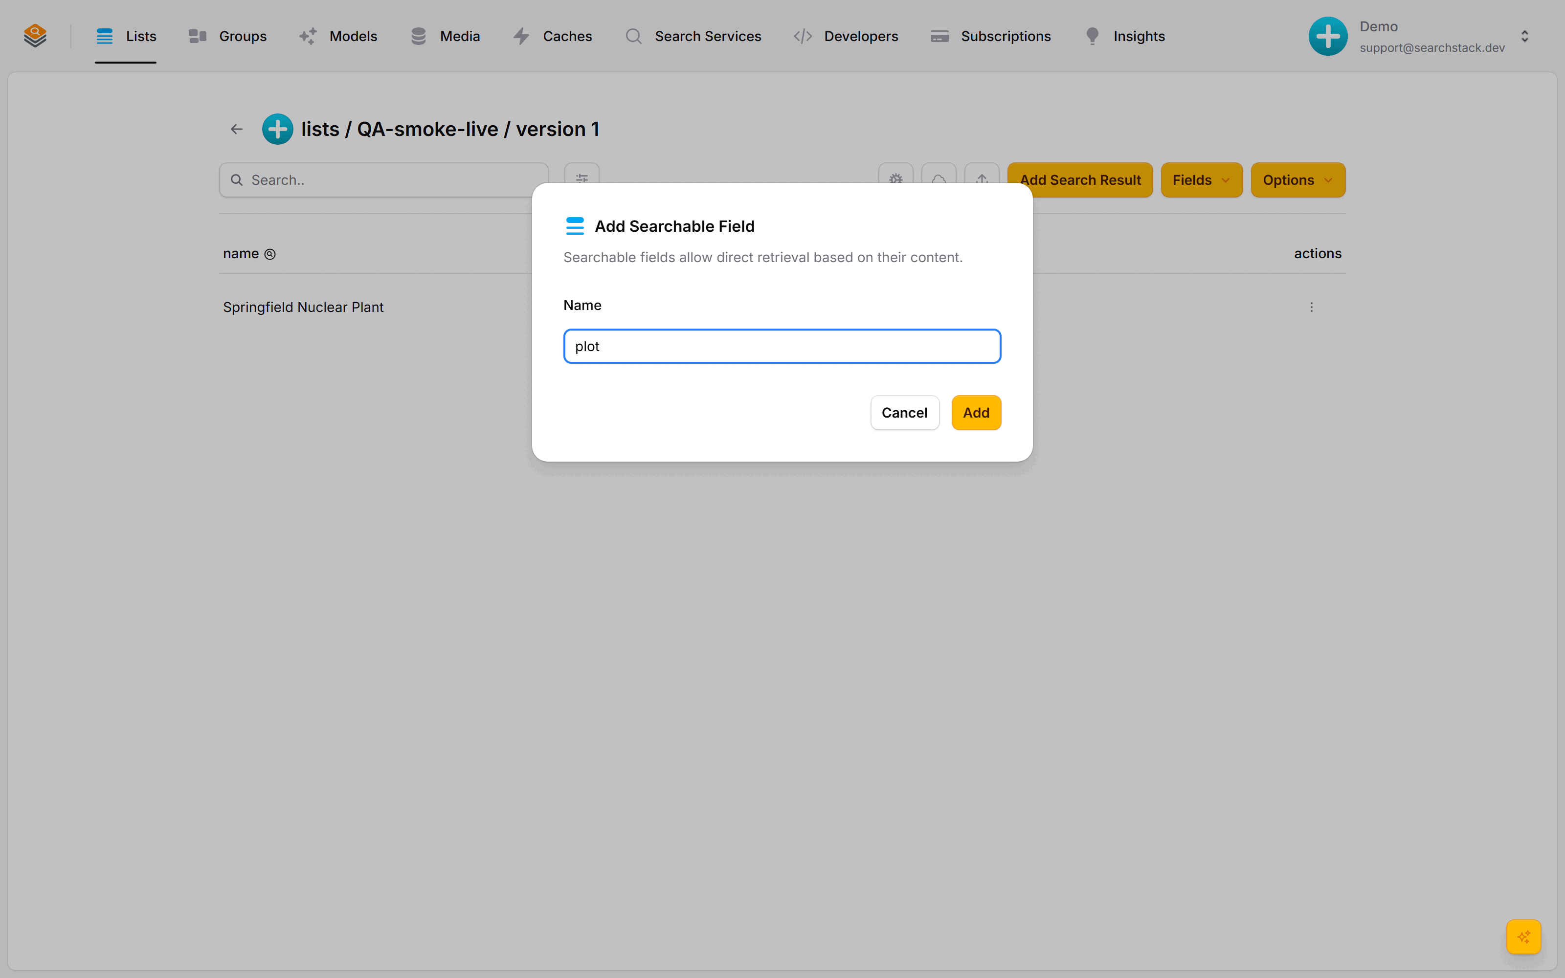Click the list avatar beside breadcrumb title
Viewport: 1565px width, 978px height.
[277, 130]
